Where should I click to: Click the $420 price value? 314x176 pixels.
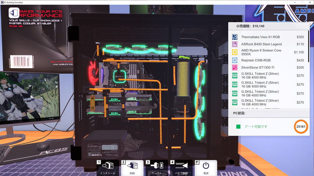[300, 60]
